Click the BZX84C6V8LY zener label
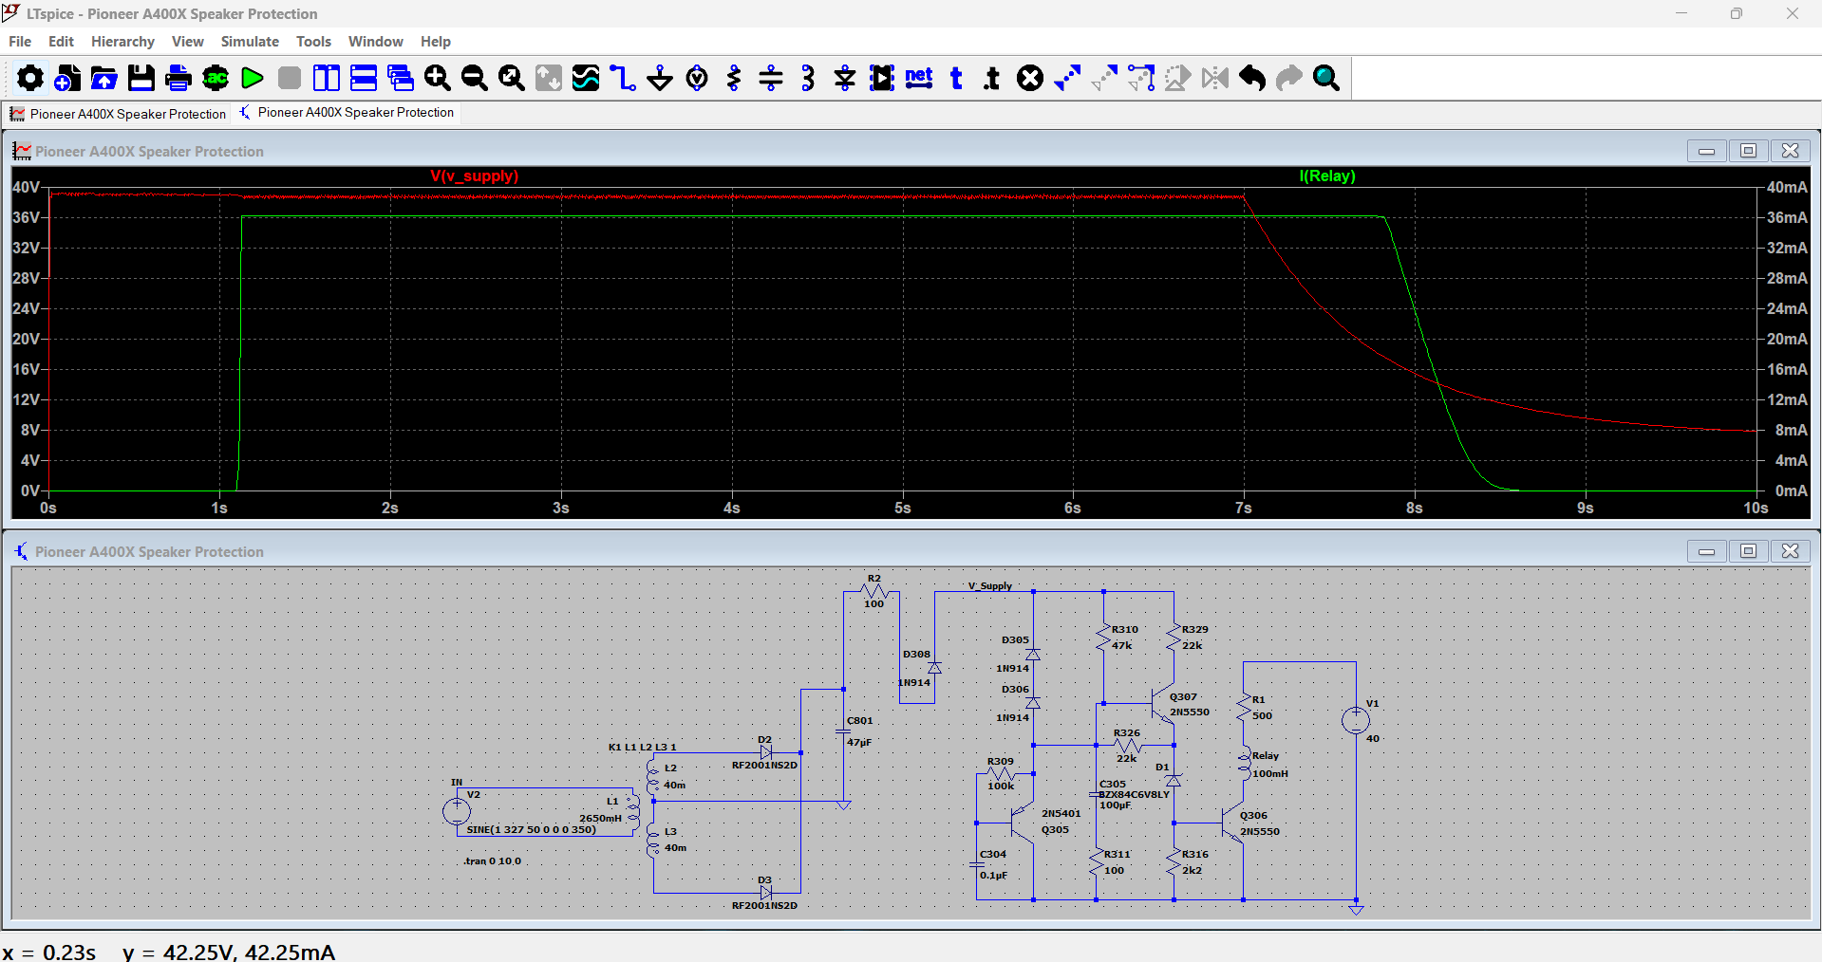The image size is (1822, 962). tap(1134, 795)
